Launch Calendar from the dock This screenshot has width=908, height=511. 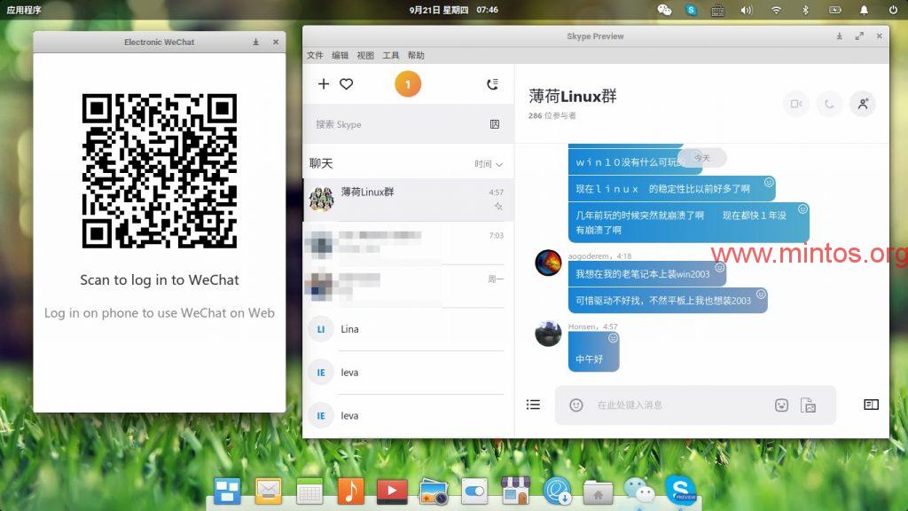pyautogui.click(x=309, y=492)
